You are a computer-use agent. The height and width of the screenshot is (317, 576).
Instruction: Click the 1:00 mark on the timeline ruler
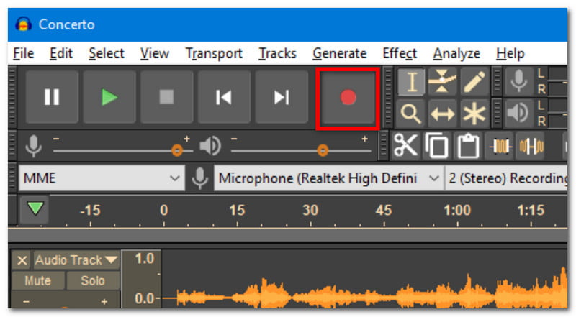tap(457, 210)
